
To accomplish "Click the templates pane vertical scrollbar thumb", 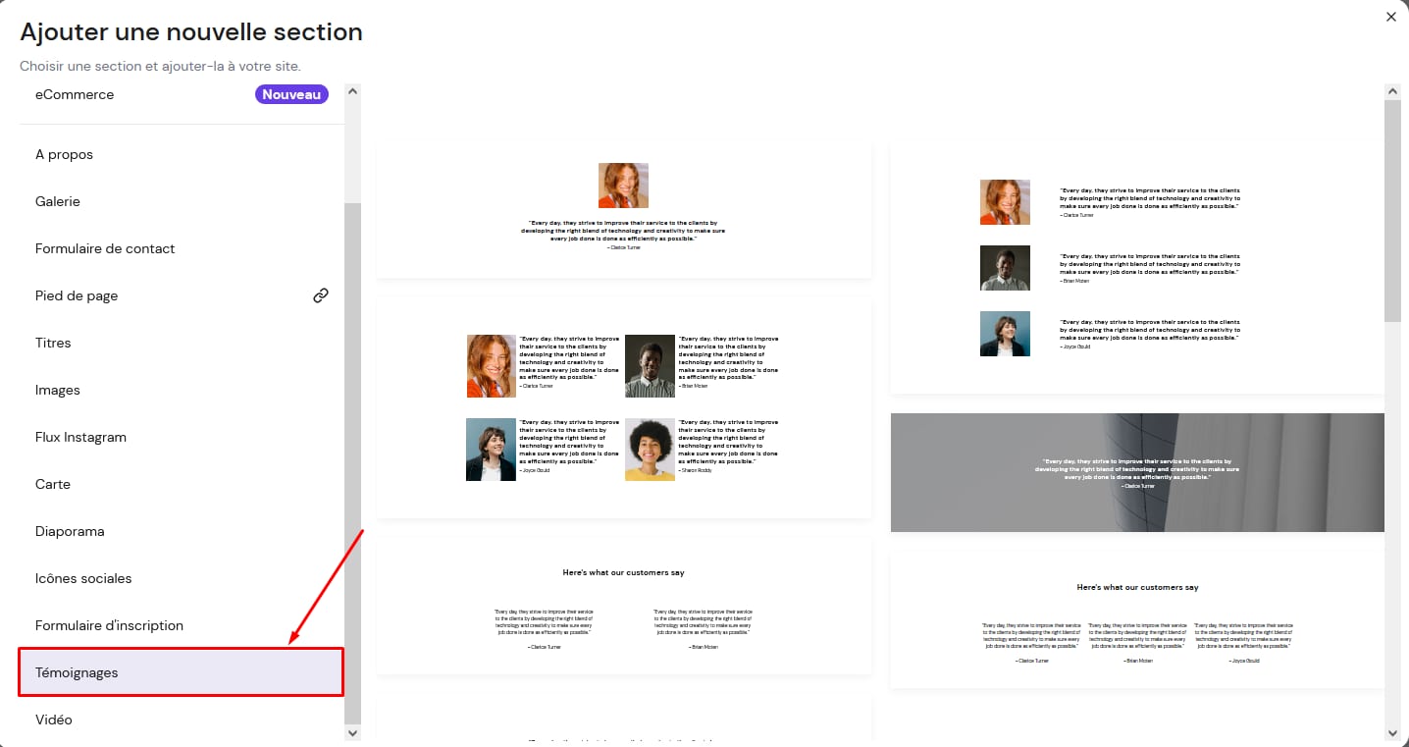I will (1391, 210).
